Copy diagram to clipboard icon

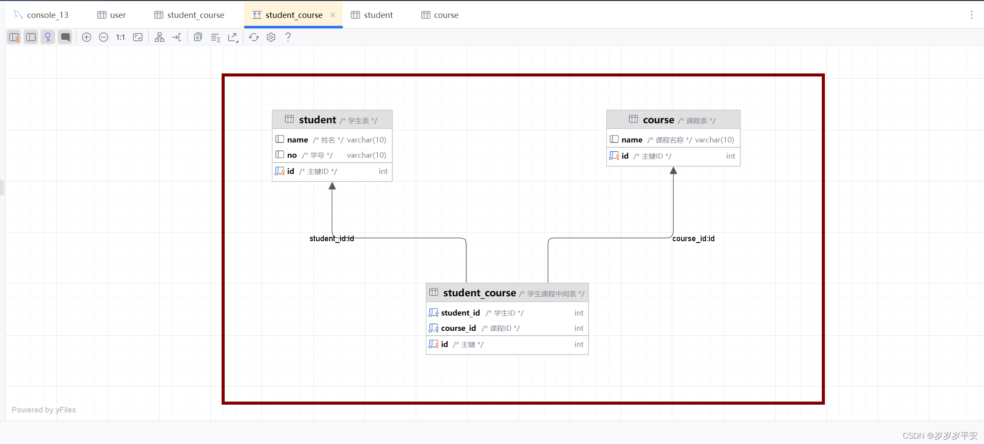pyautogui.click(x=198, y=37)
